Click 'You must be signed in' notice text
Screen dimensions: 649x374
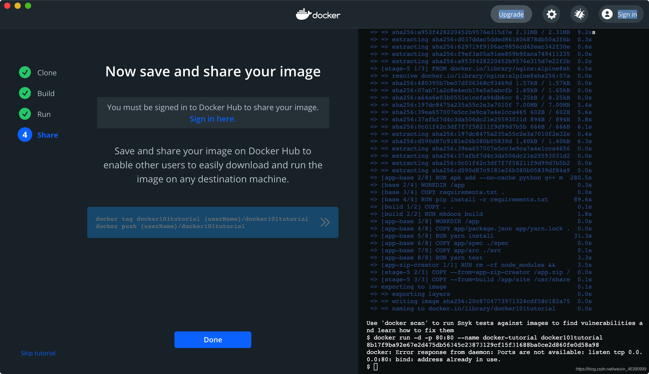[x=213, y=107]
